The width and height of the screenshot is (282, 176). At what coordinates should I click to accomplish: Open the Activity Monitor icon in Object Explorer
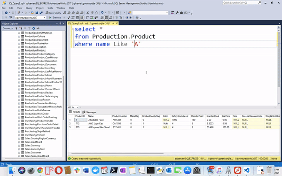point(38,28)
